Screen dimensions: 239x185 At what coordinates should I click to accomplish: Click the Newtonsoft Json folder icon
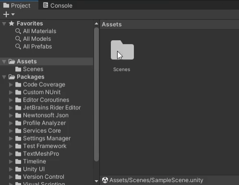click(x=18, y=115)
